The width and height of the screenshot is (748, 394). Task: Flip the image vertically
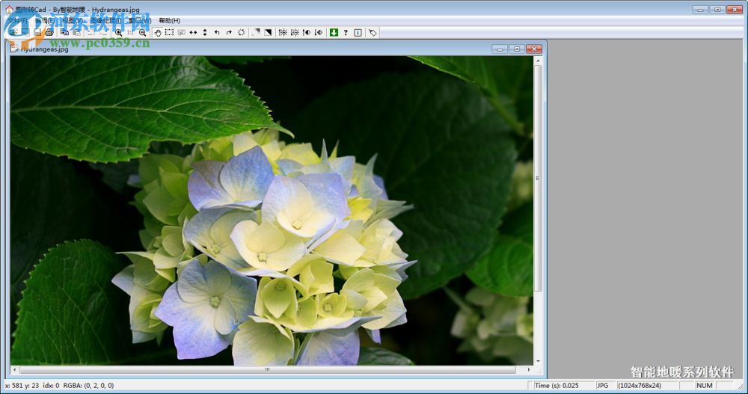click(x=205, y=32)
